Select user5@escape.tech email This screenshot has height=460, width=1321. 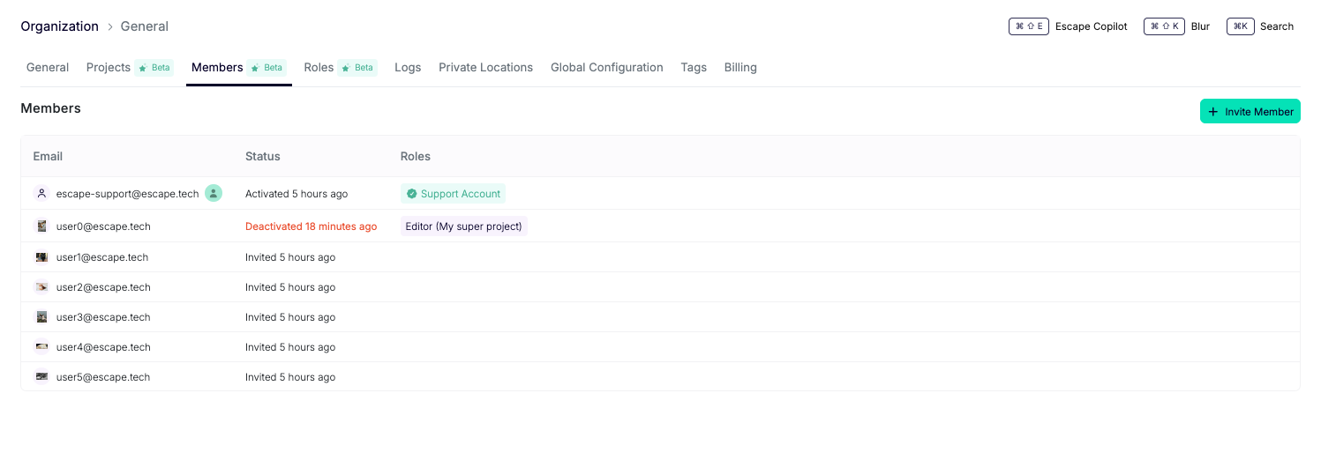(103, 377)
